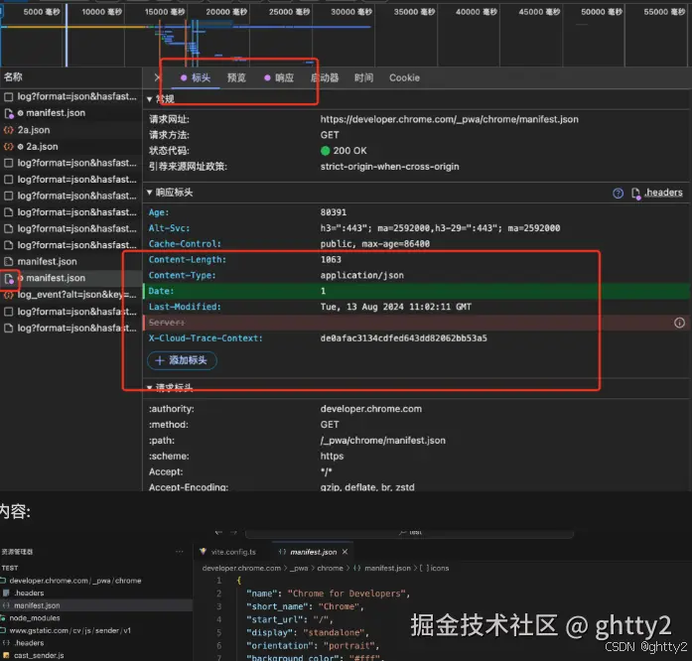Click the _pwa breadcrumb segment
Image resolution: width=692 pixels, height=661 pixels.
coord(299,569)
